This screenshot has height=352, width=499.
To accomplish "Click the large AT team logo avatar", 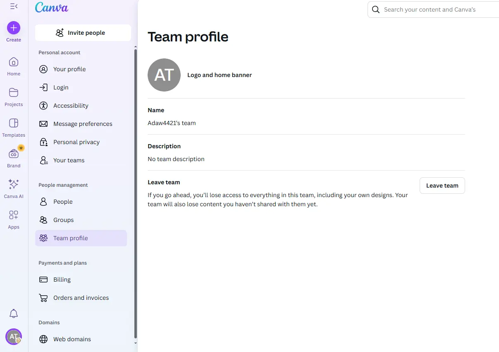I will pos(164,75).
